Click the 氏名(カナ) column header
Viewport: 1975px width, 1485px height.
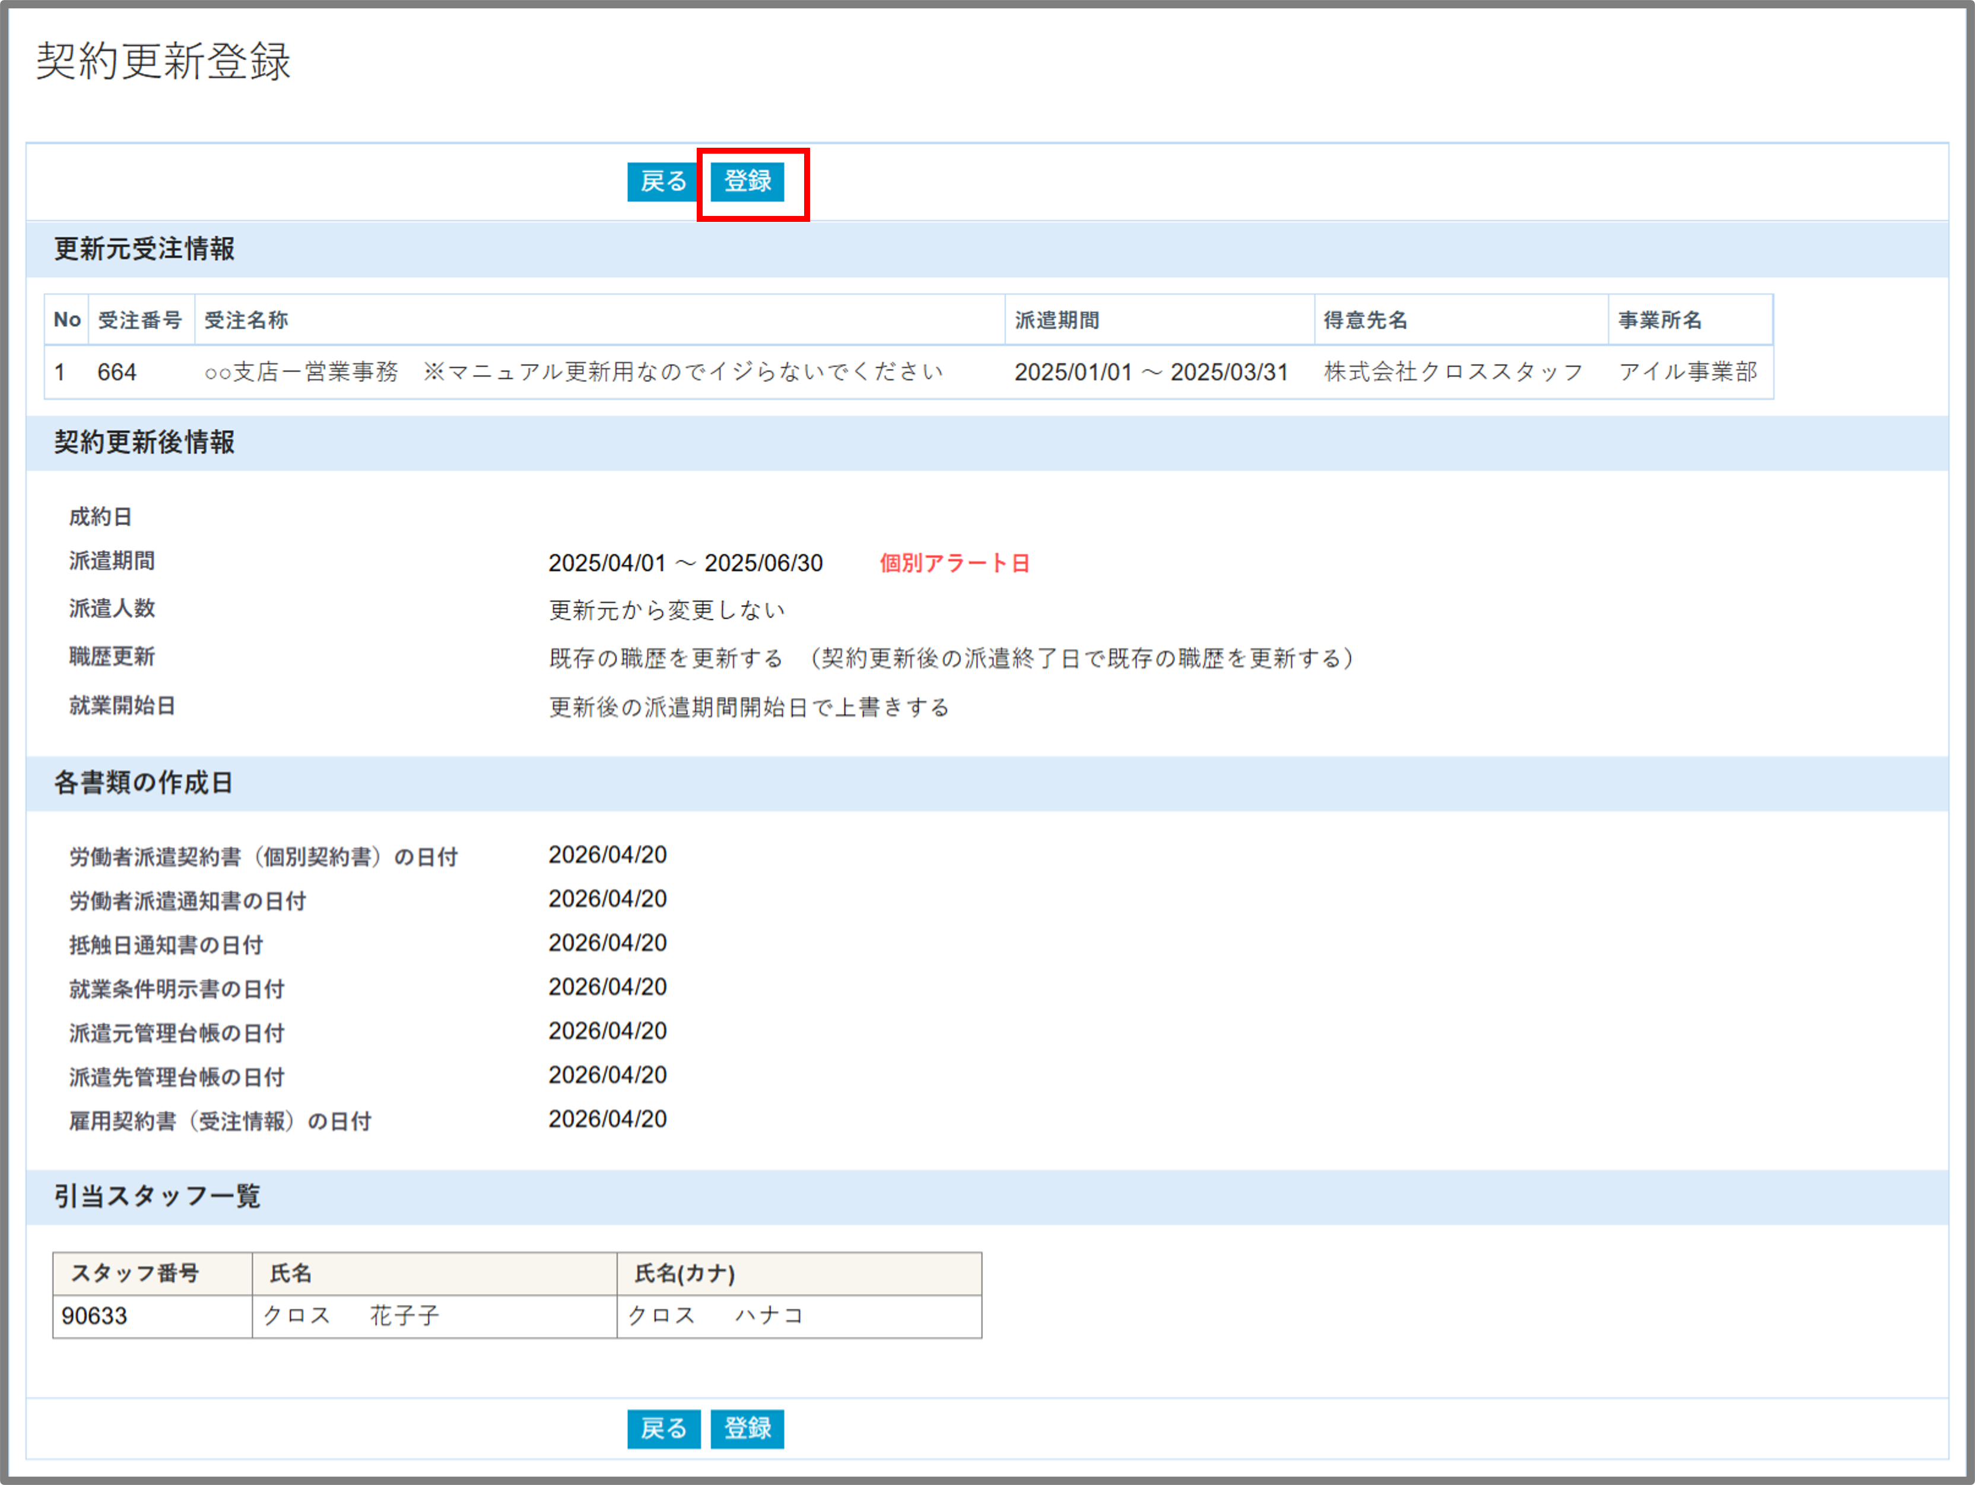pos(799,1274)
